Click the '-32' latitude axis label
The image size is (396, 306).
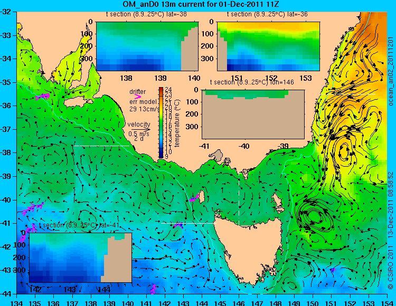6,12
